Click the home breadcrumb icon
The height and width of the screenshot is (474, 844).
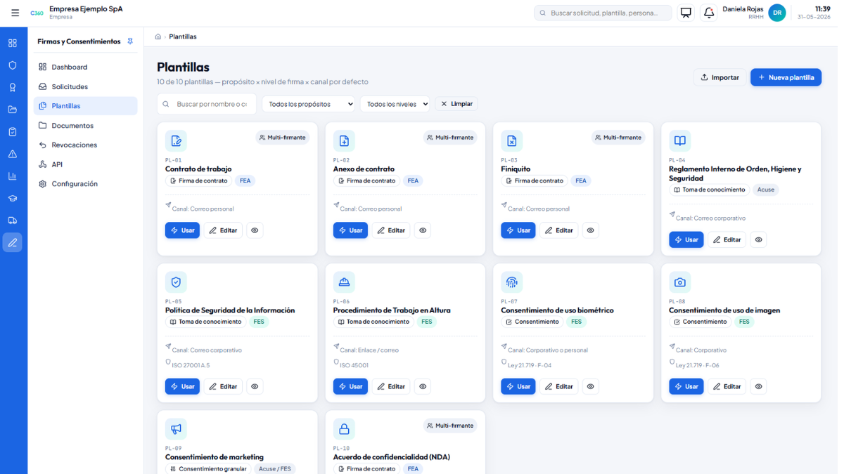coord(158,37)
